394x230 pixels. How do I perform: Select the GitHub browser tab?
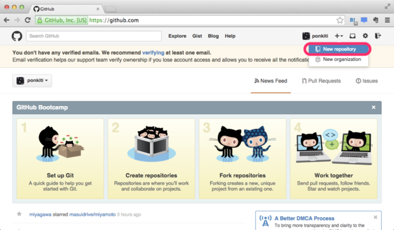[x=67, y=9]
